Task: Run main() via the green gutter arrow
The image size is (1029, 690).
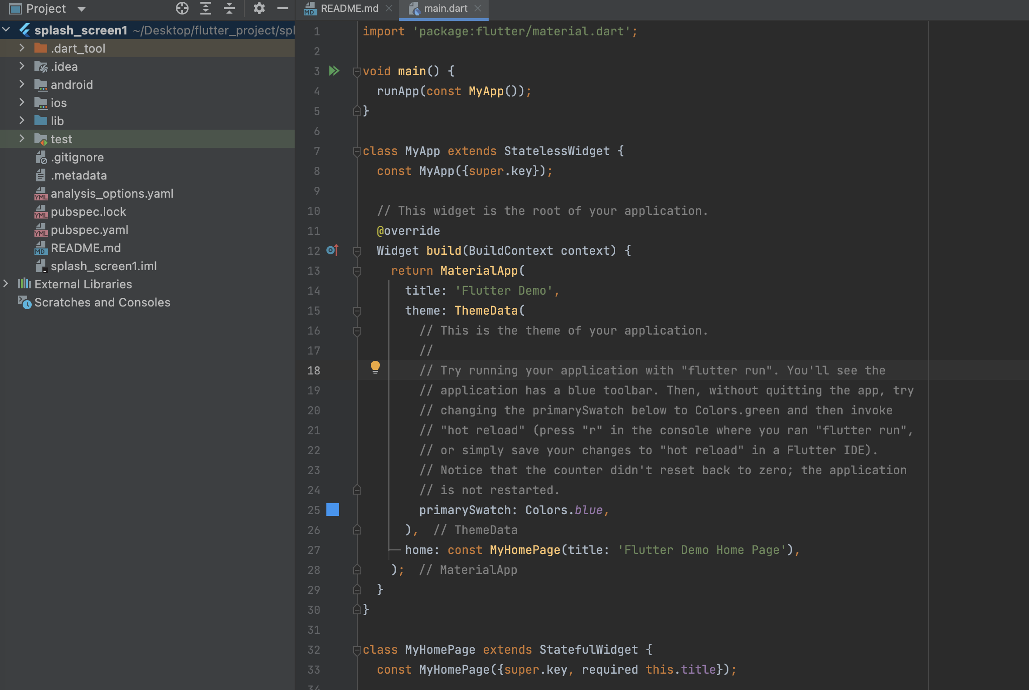Action: coord(334,71)
